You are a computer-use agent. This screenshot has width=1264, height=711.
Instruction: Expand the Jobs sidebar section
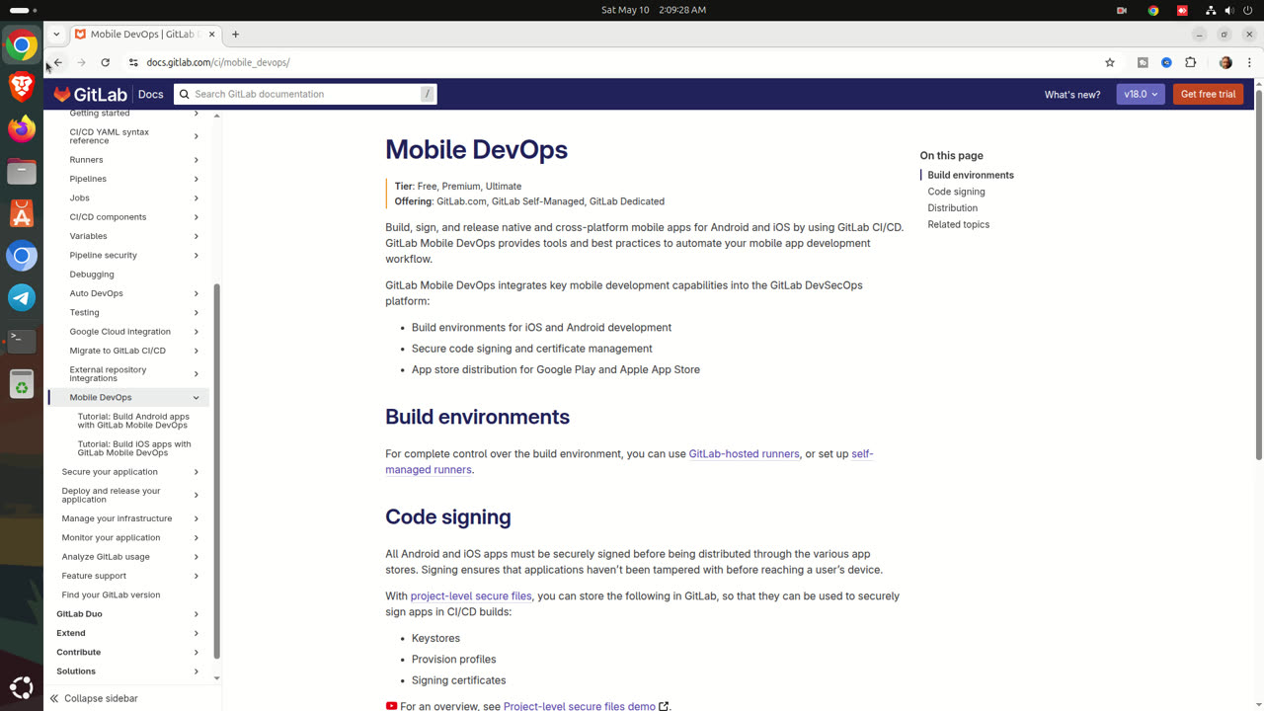click(197, 197)
